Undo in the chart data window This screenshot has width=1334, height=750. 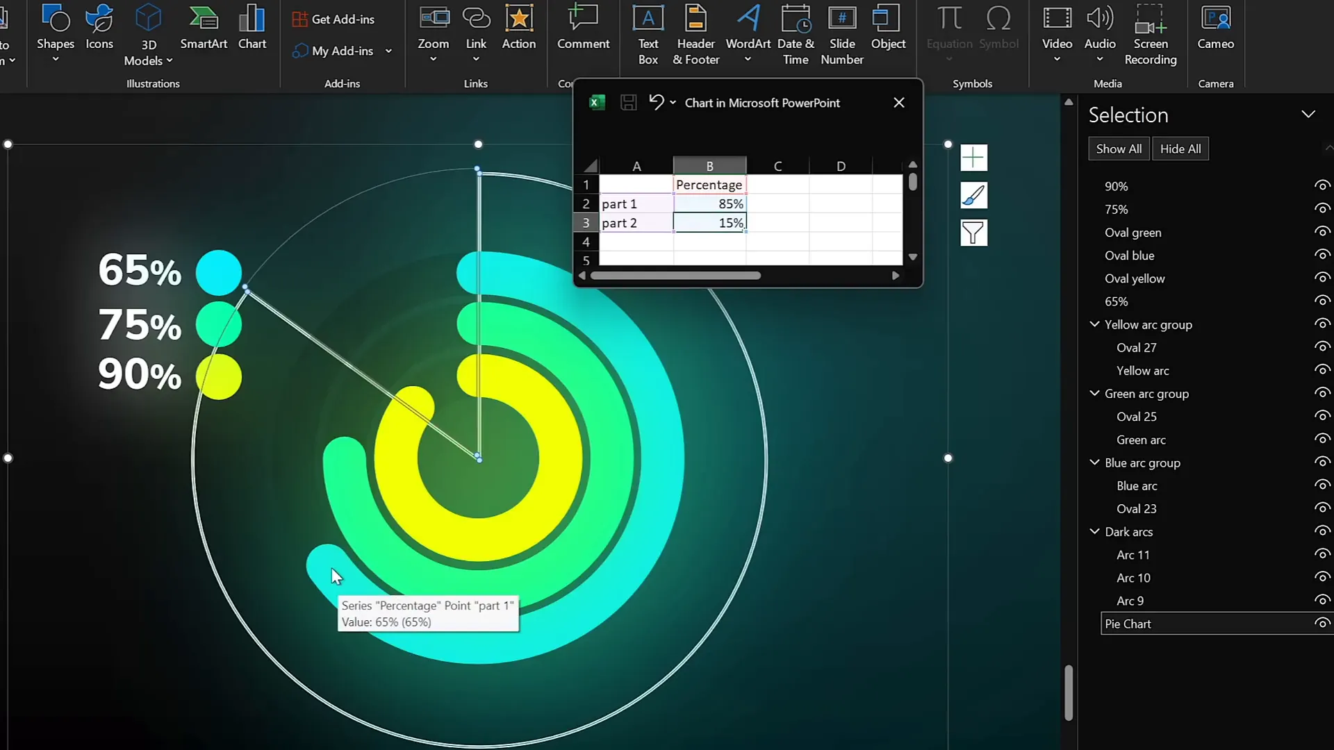coord(656,102)
